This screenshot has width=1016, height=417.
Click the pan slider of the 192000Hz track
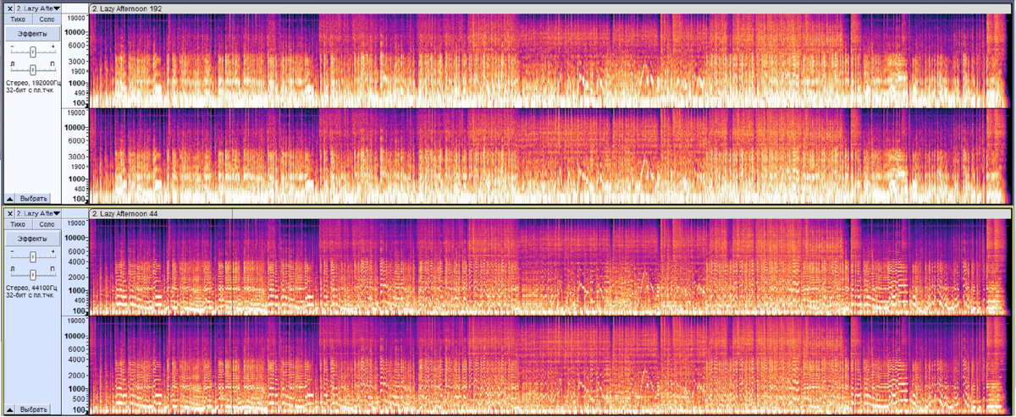pos(32,69)
